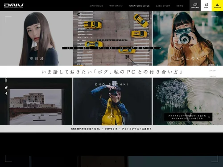Open the ENO SHOHKI photo tile
The width and height of the screenshot is (223, 167).
[112, 102]
